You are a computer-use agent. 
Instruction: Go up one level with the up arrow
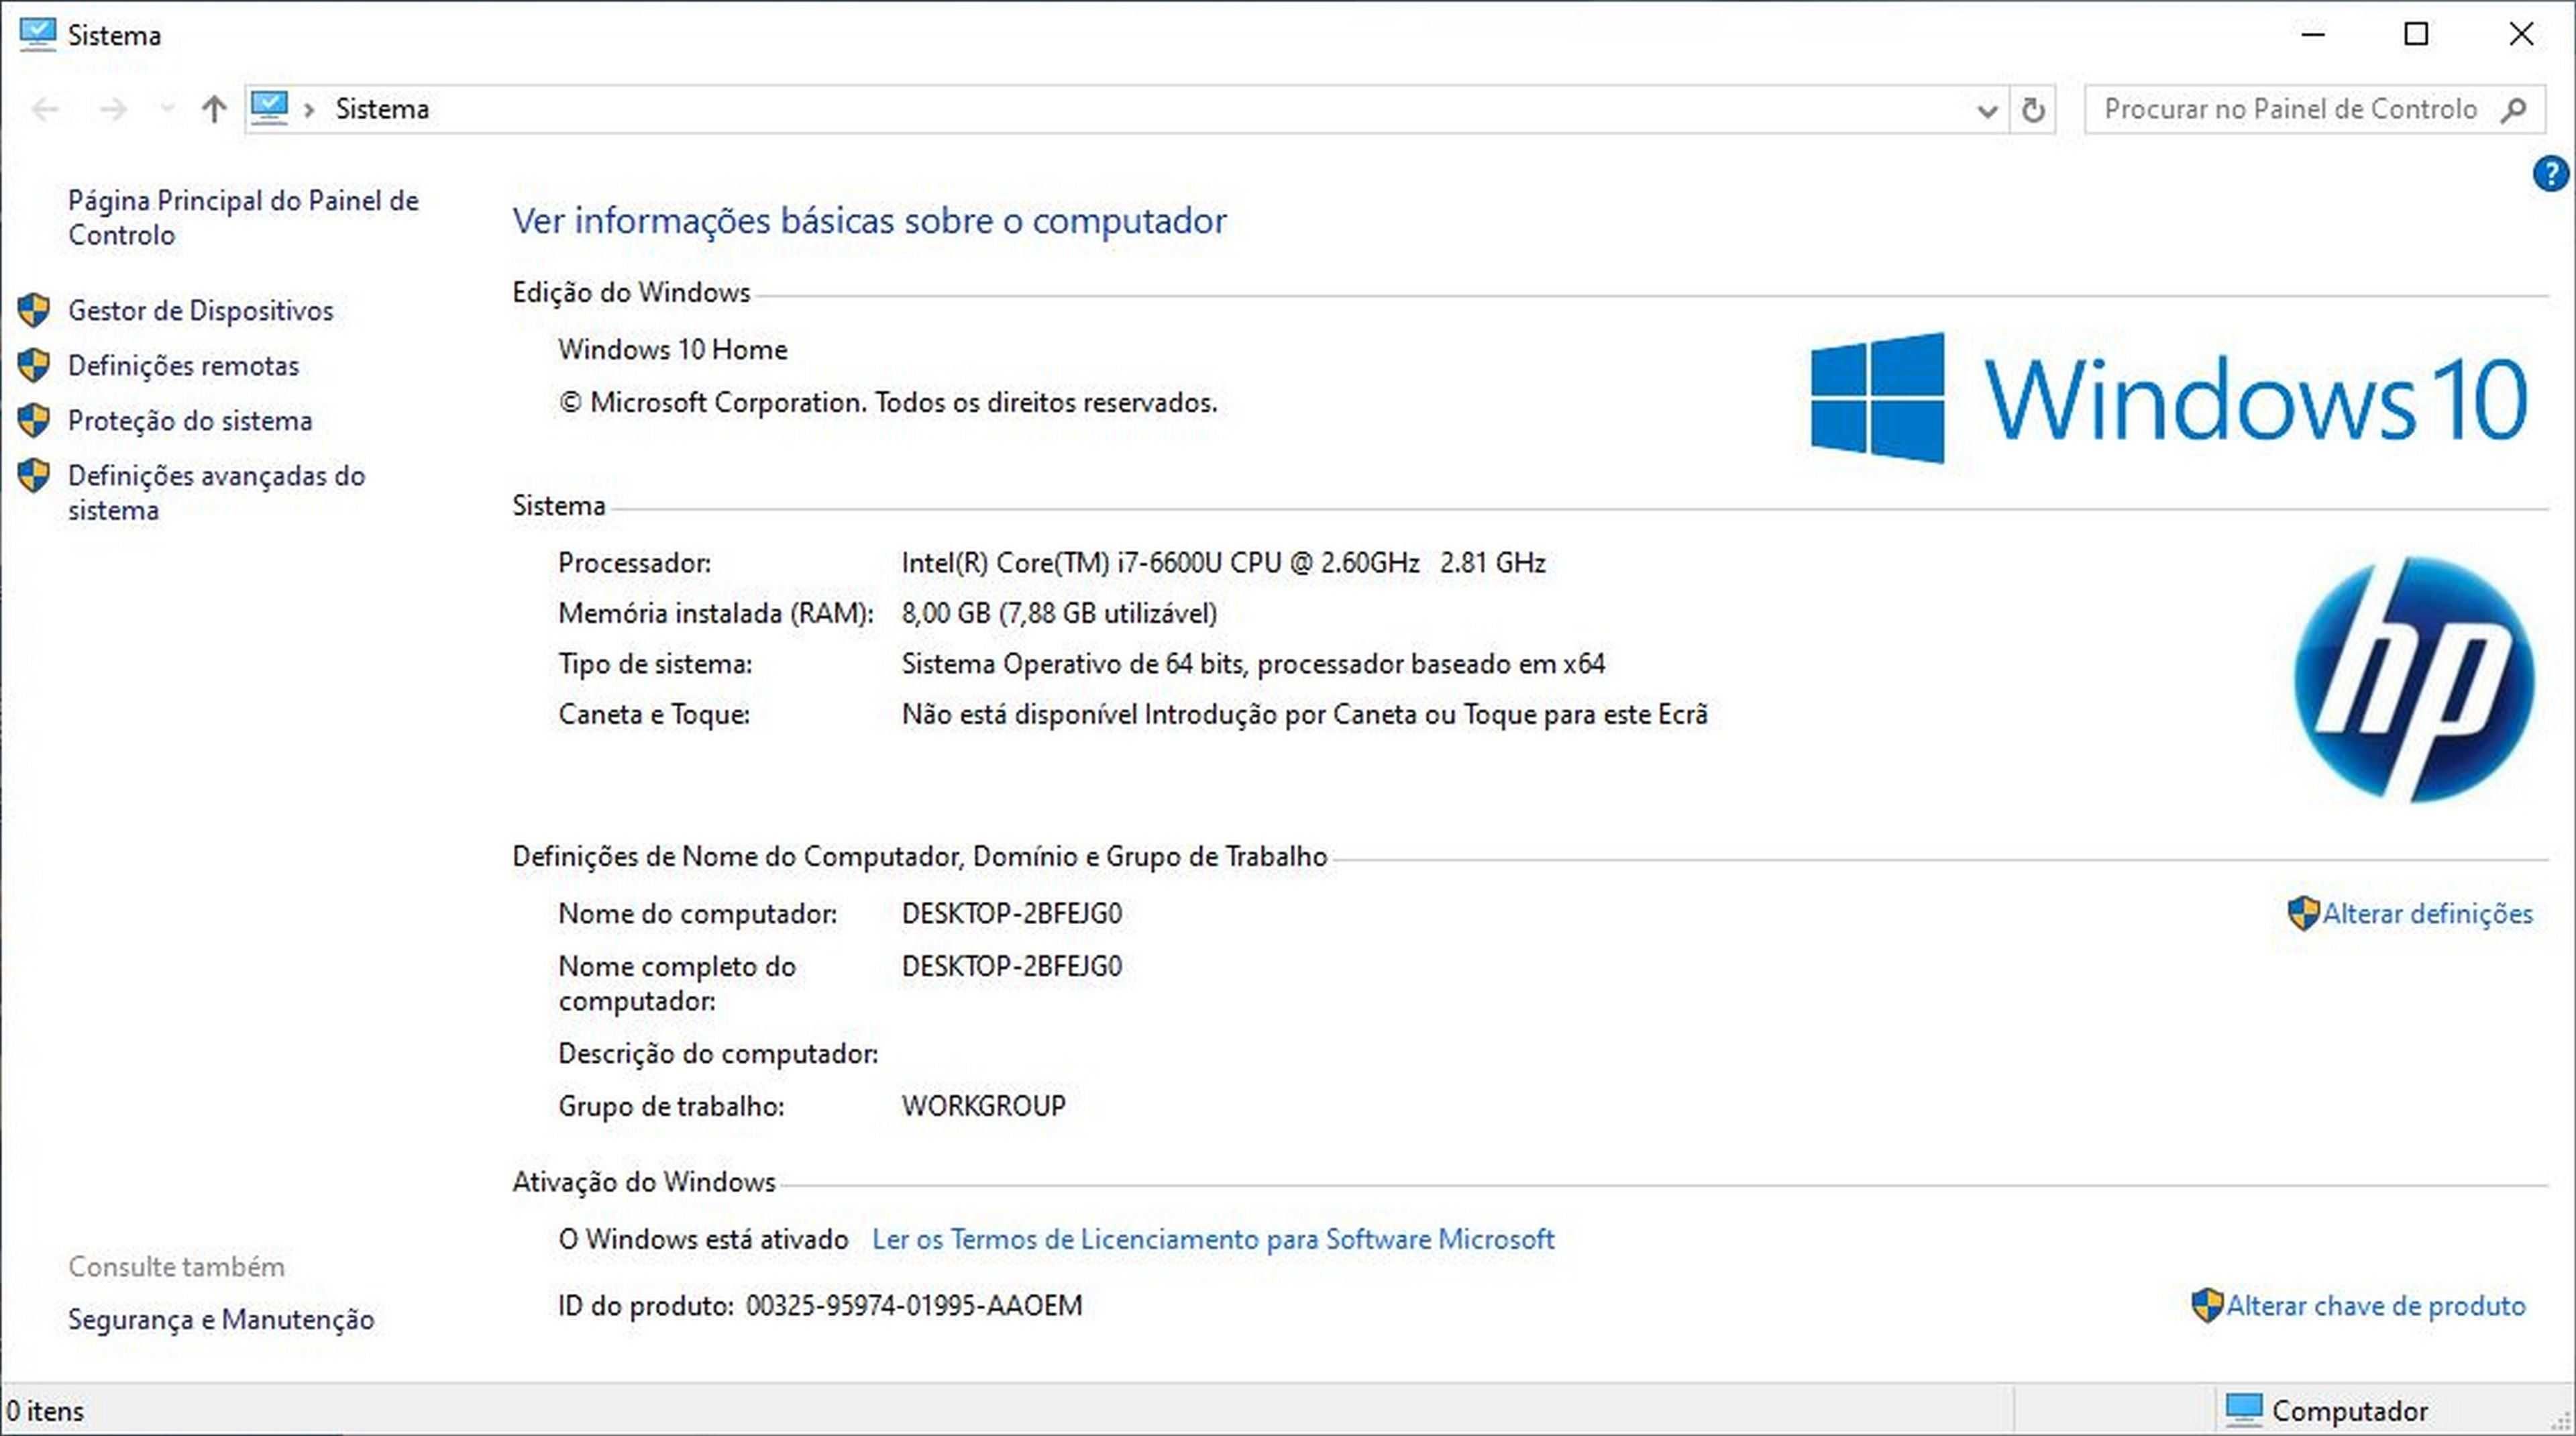pos(214,109)
